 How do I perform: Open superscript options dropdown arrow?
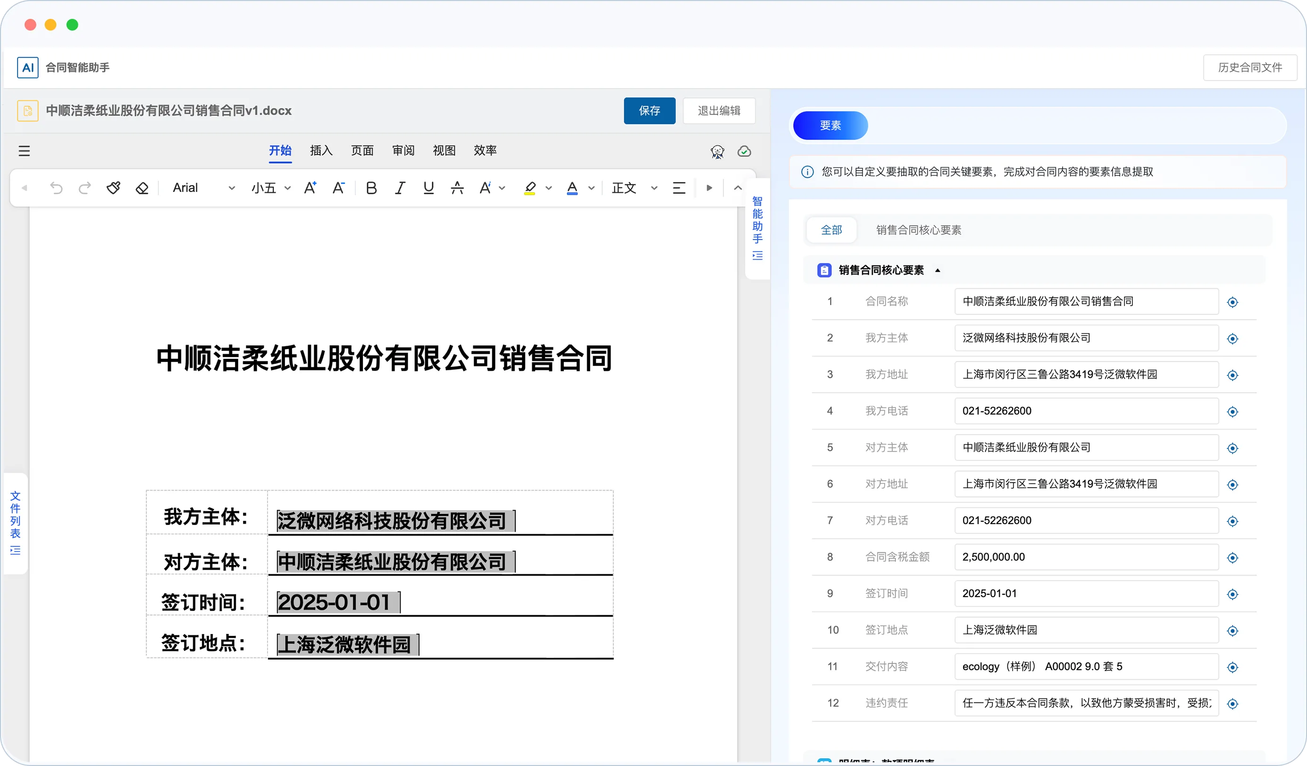[x=502, y=188]
